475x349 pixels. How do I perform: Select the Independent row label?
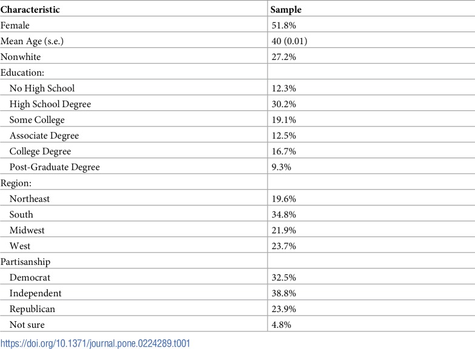pos(35,293)
